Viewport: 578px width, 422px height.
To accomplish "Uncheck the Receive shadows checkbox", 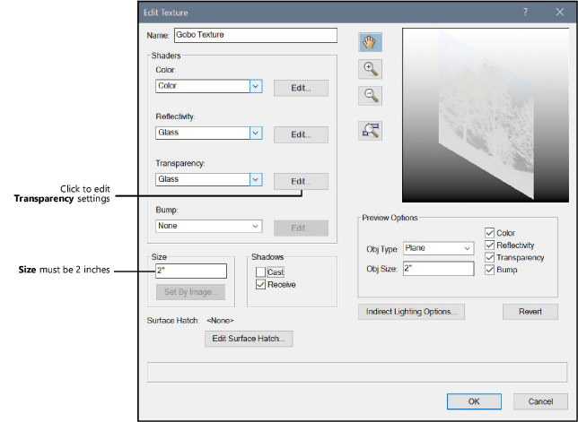I will (x=260, y=285).
